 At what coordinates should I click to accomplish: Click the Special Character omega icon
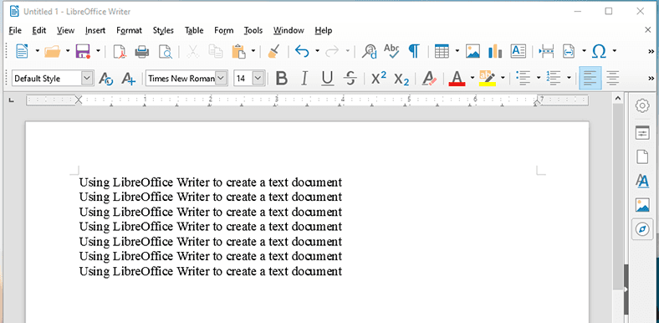(599, 51)
